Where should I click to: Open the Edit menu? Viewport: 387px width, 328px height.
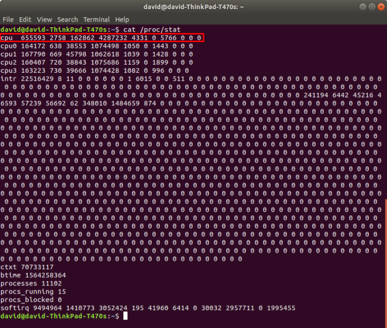point(25,20)
